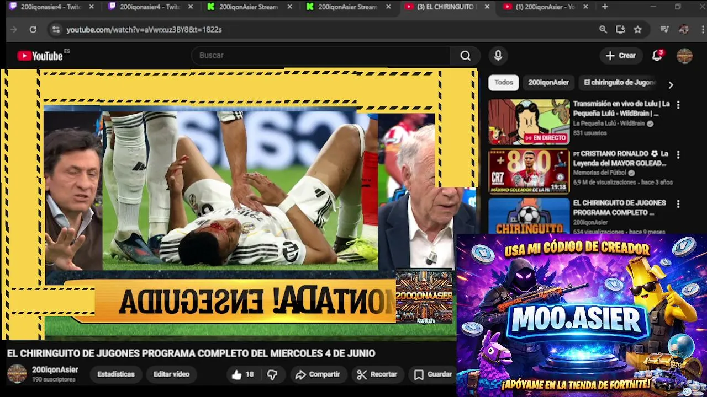The width and height of the screenshot is (707, 397).
Task: Click the Compartir share button
Action: (318, 374)
